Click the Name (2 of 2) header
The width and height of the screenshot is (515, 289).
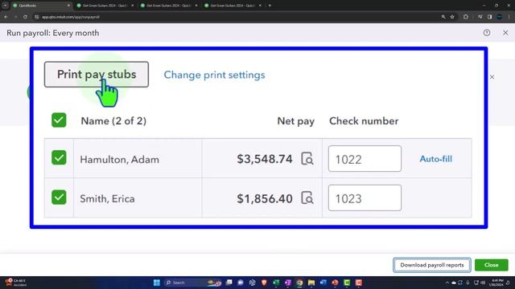113,121
